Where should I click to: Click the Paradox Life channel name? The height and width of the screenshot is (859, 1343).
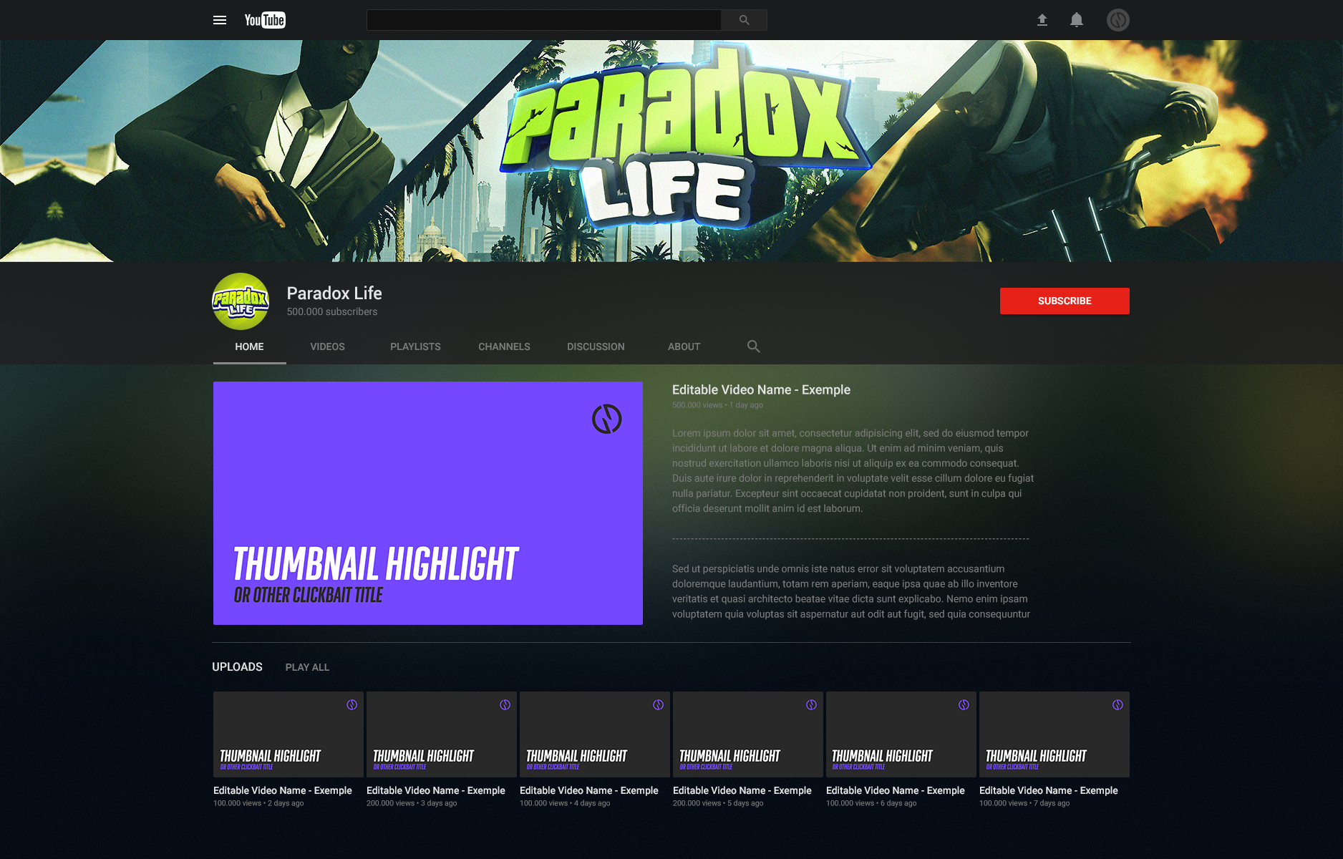pyautogui.click(x=334, y=293)
